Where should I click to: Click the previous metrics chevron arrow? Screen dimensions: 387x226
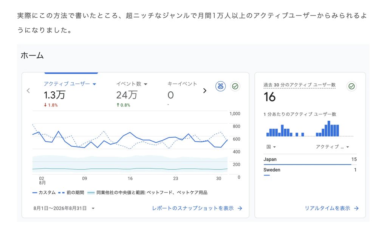tap(28, 91)
